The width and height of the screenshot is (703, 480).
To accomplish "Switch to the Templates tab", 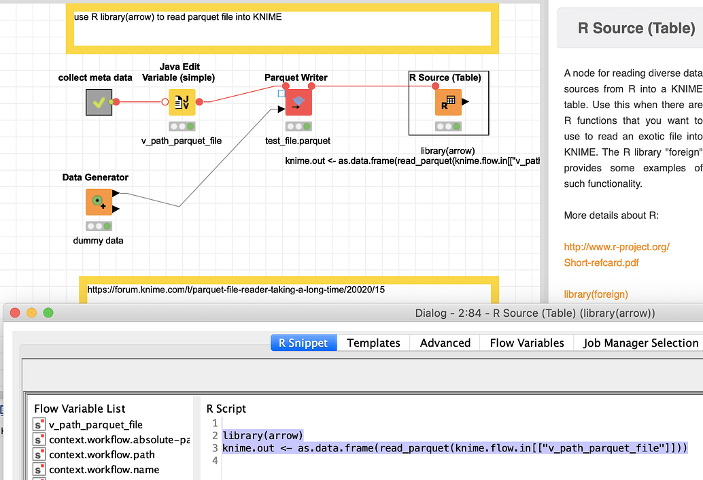I will pyautogui.click(x=373, y=343).
